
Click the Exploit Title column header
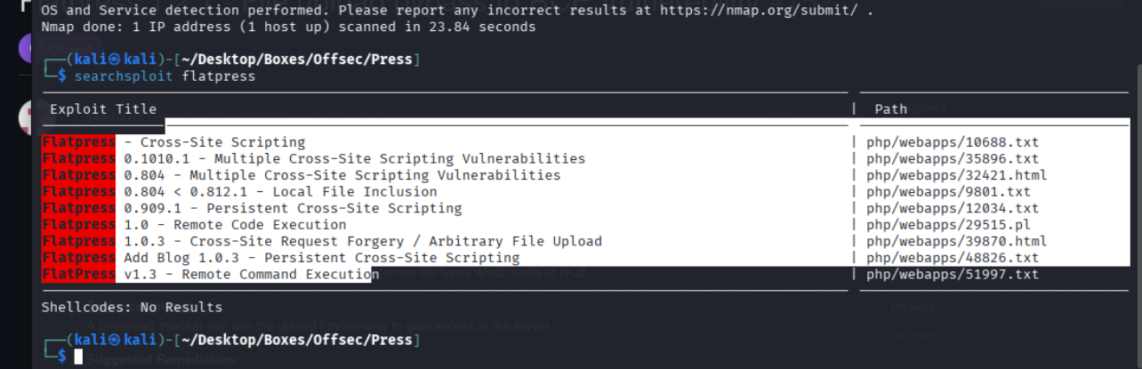point(103,109)
